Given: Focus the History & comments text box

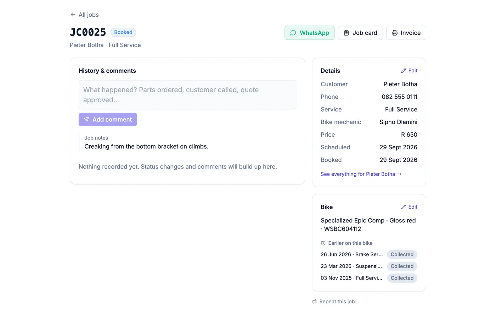Looking at the screenshot, I should (187, 95).
